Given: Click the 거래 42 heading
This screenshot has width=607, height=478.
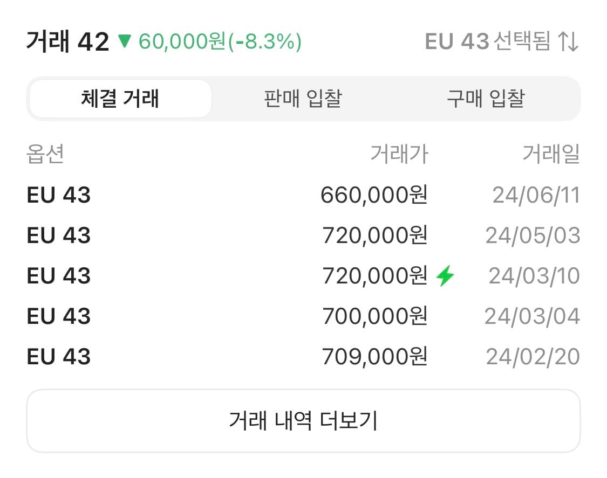Looking at the screenshot, I should pos(66,41).
